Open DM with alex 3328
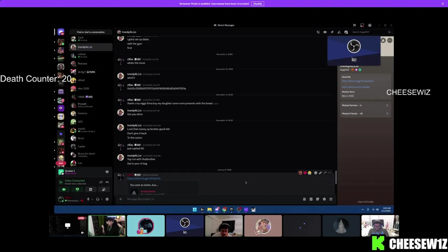Screen dimensions: 448x252 pos(91,89)
